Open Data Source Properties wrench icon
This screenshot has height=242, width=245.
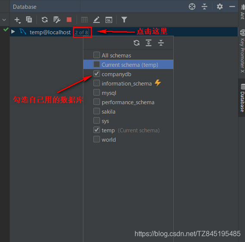tap(57, 20)
